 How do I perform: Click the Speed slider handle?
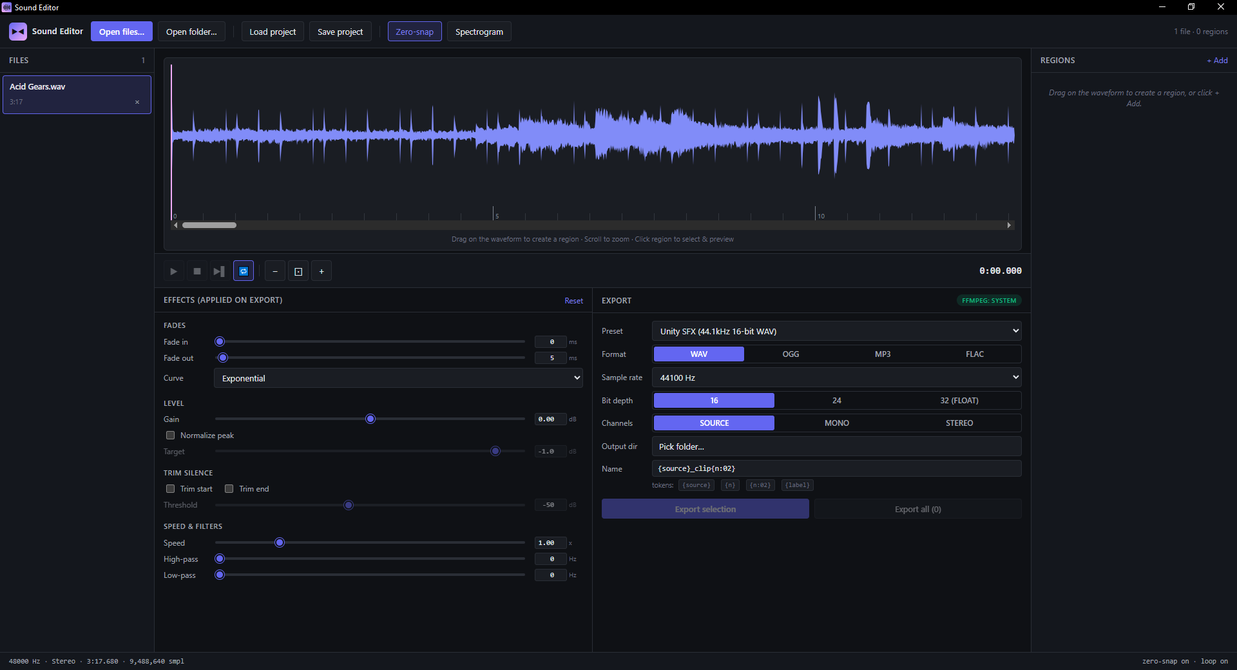tap(280, 542)
